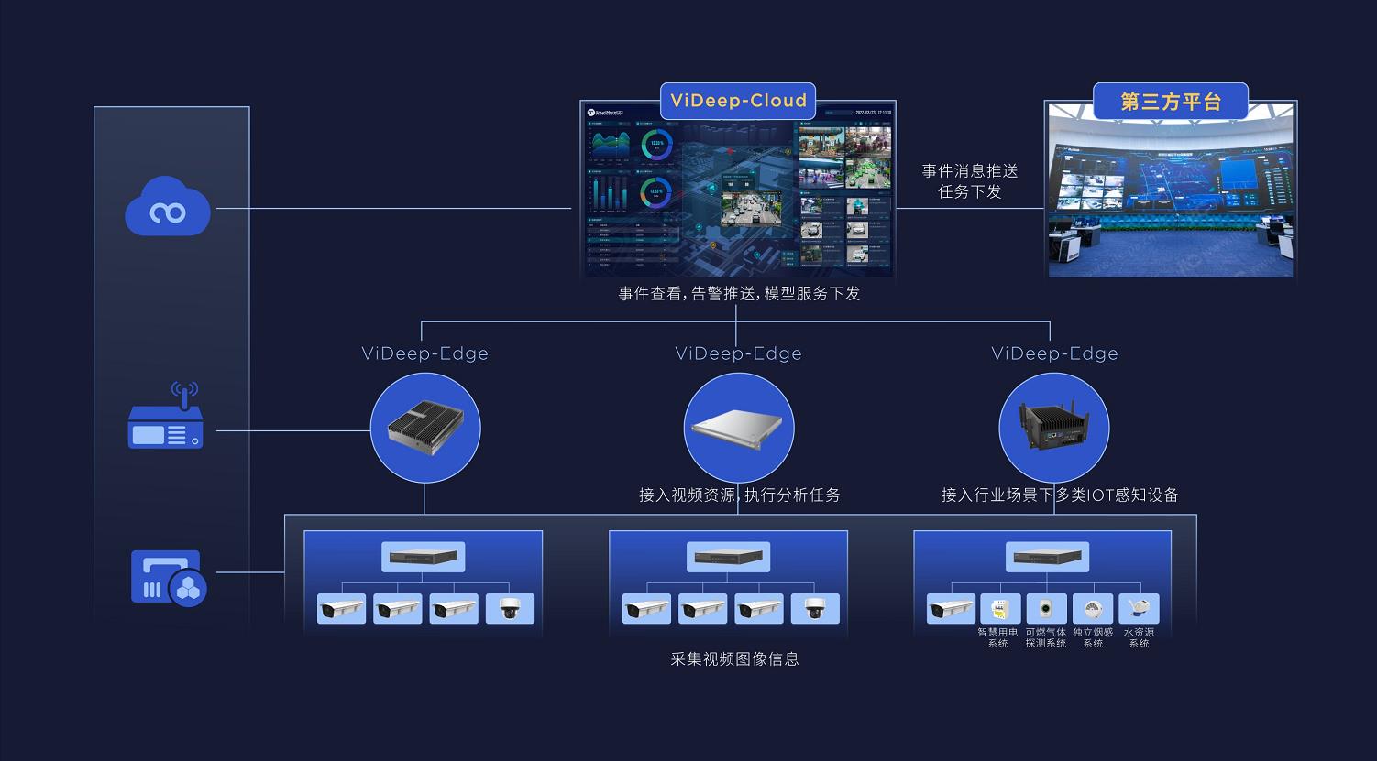Click the bullet camera in the right device group

[951, 609]
